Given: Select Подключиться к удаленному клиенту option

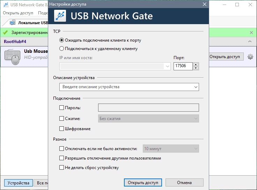Looking at the screenshot, I should [62, 49].
